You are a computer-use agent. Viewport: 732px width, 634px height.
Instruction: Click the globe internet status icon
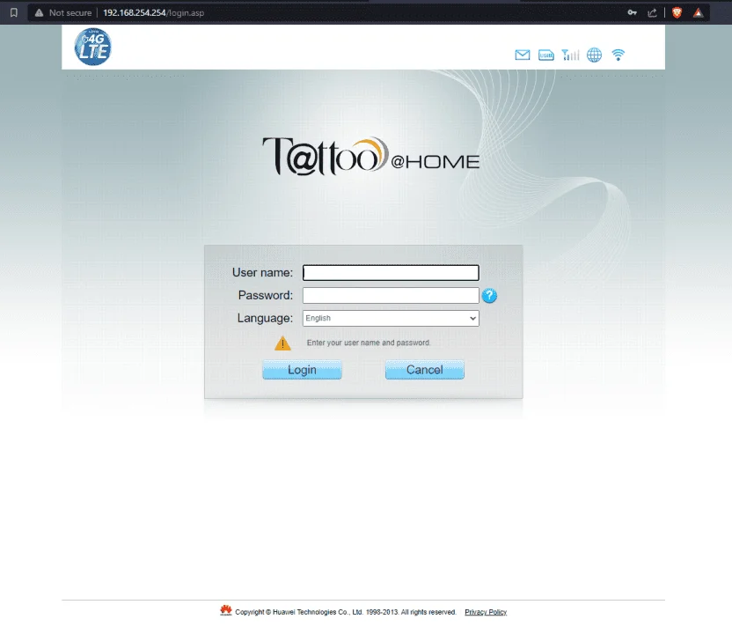click(x=594, y=55)
